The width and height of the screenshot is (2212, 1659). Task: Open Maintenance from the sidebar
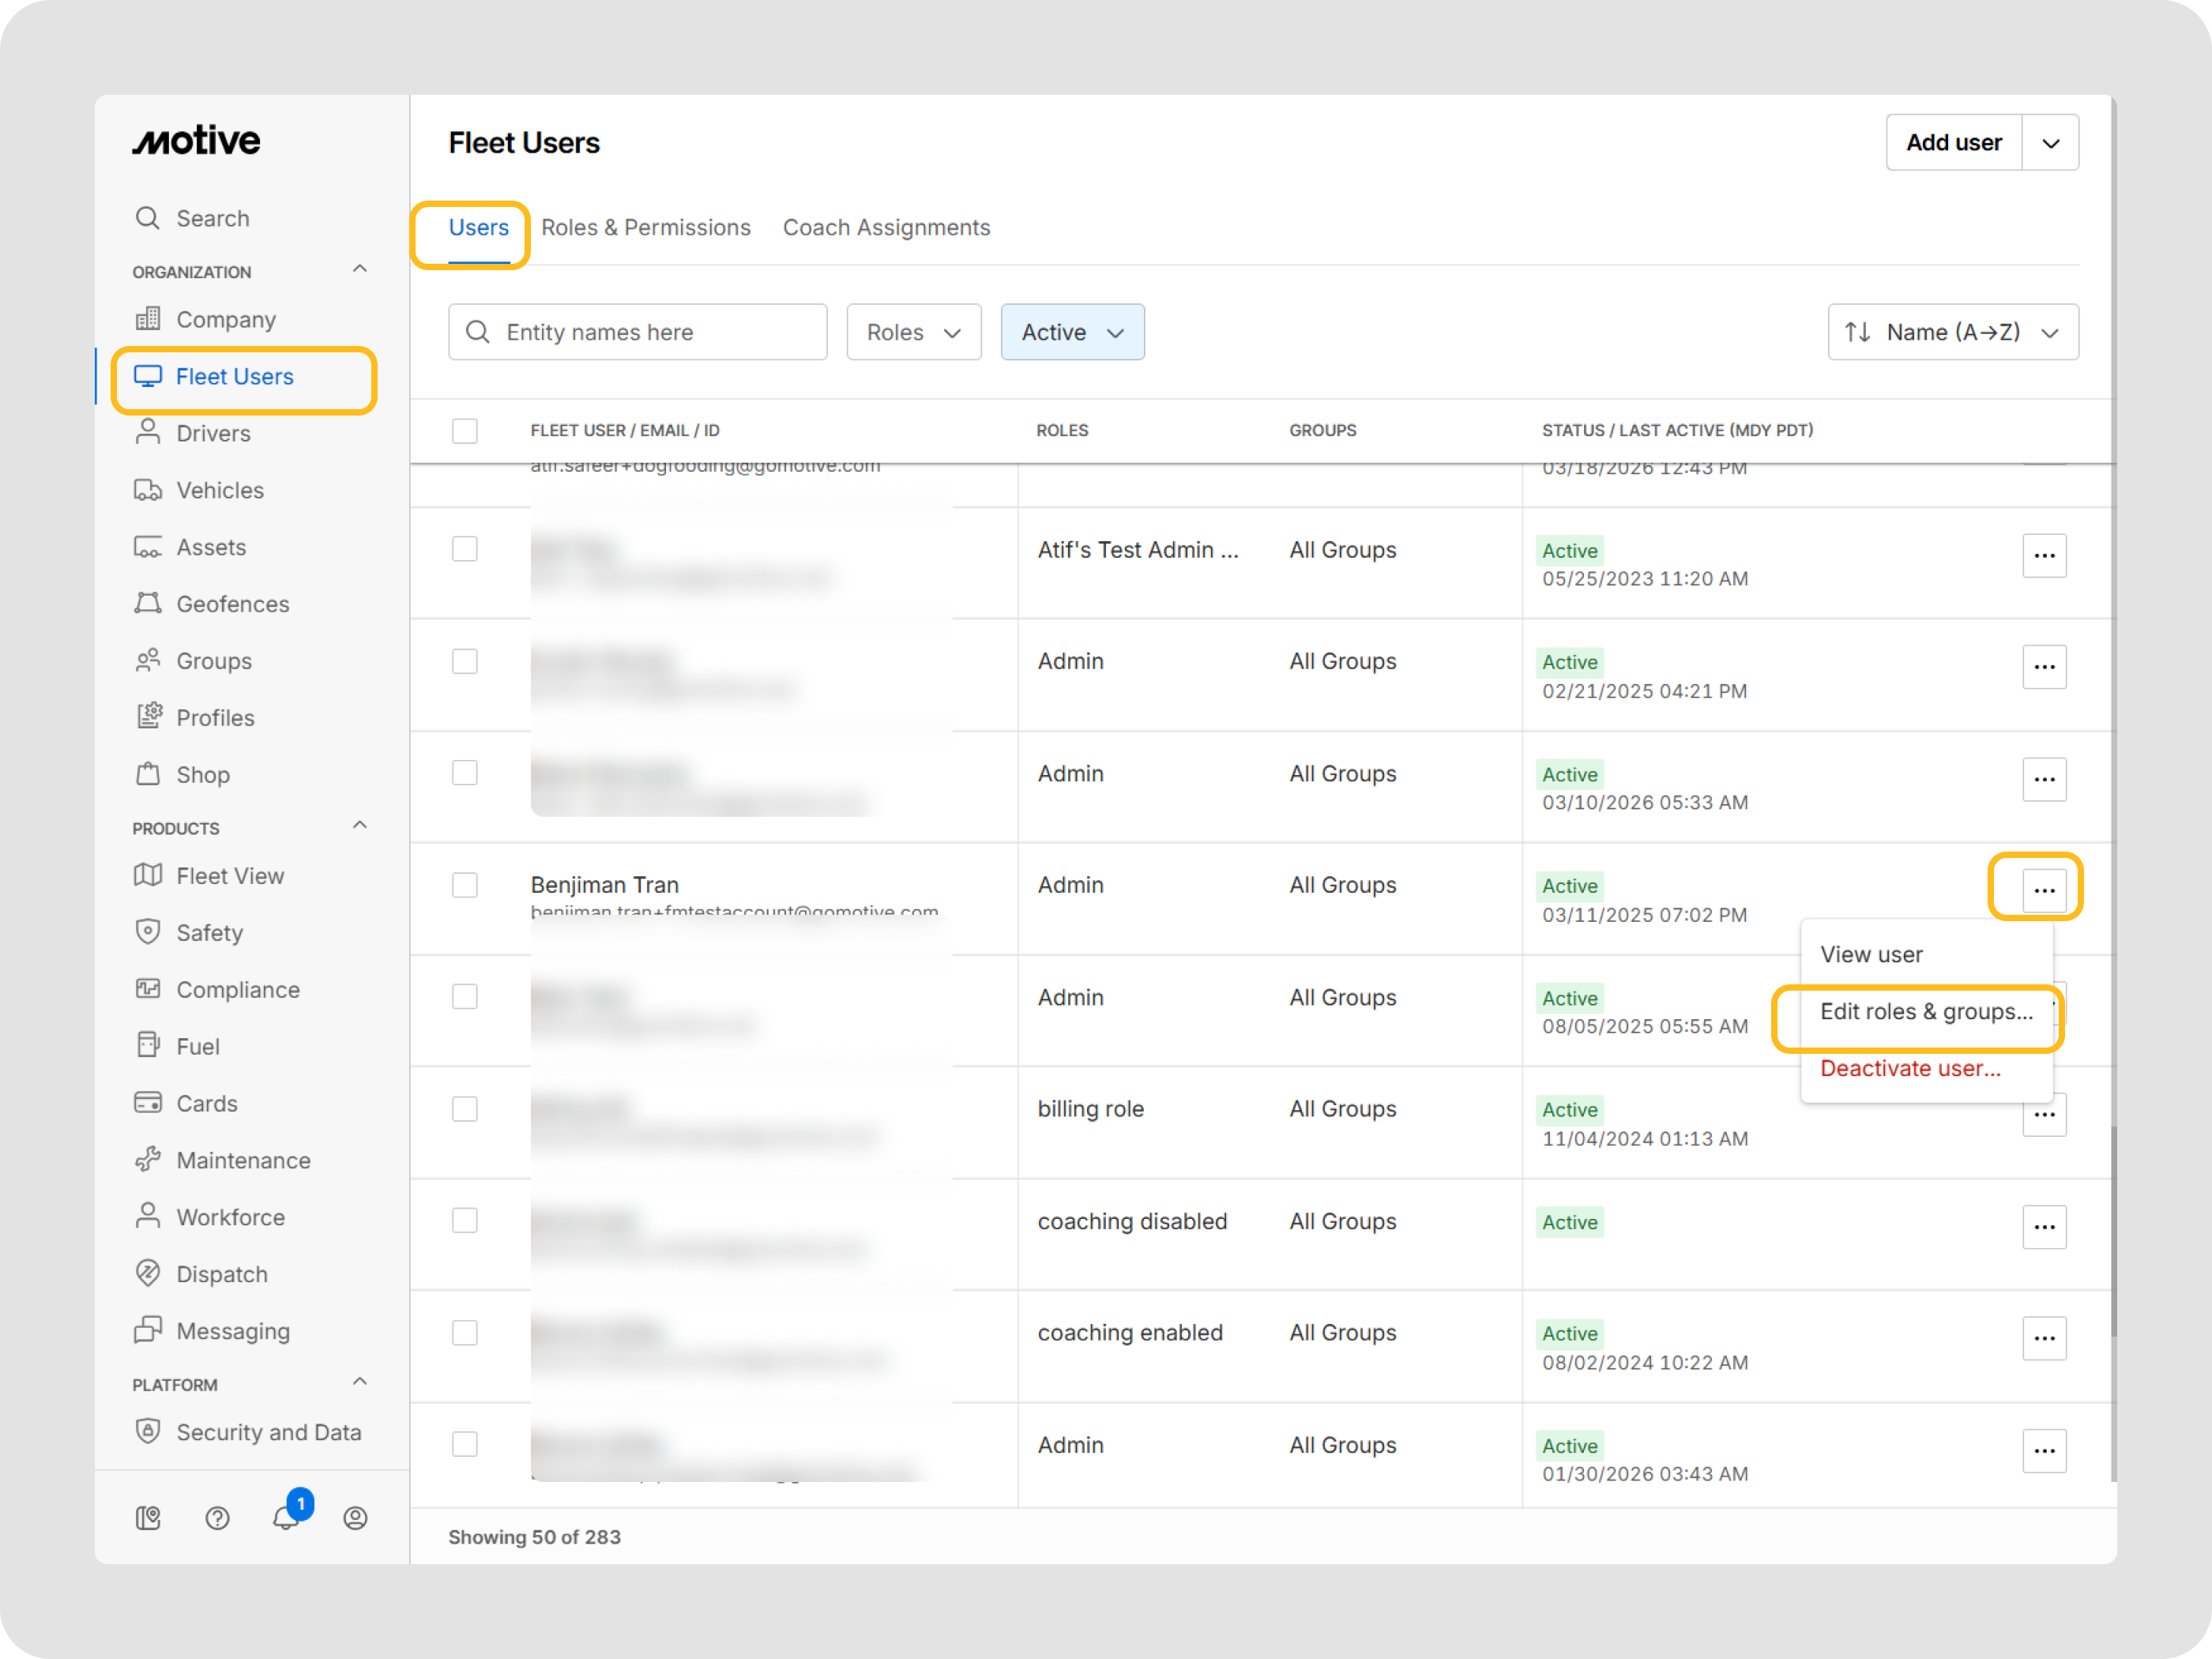pos(243,1160)
